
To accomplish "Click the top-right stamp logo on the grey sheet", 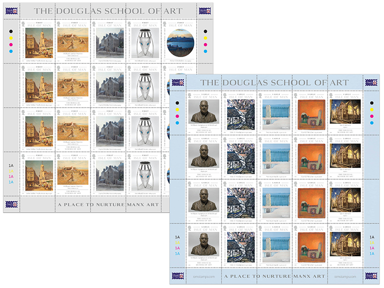I will click(205, 11).
